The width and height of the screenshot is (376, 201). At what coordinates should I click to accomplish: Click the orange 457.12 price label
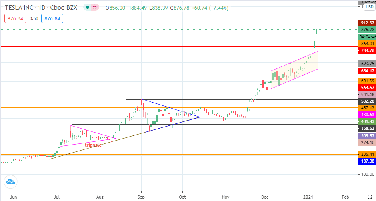pos(367,108)
